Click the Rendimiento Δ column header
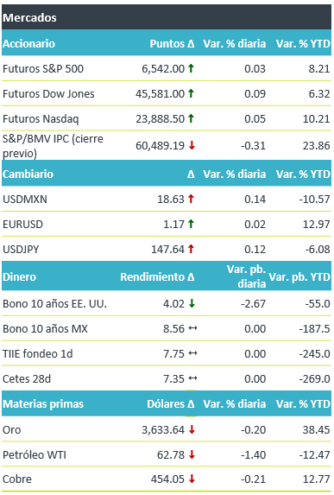Viewport: 334px width, 495px height. click(157, 276)
